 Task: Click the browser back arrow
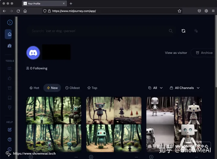pyautogui.click(x=5, y=11)
